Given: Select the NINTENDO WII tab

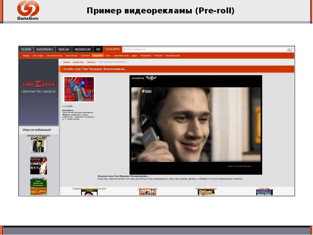Looking at the screenshot, I should click(83, 49).
